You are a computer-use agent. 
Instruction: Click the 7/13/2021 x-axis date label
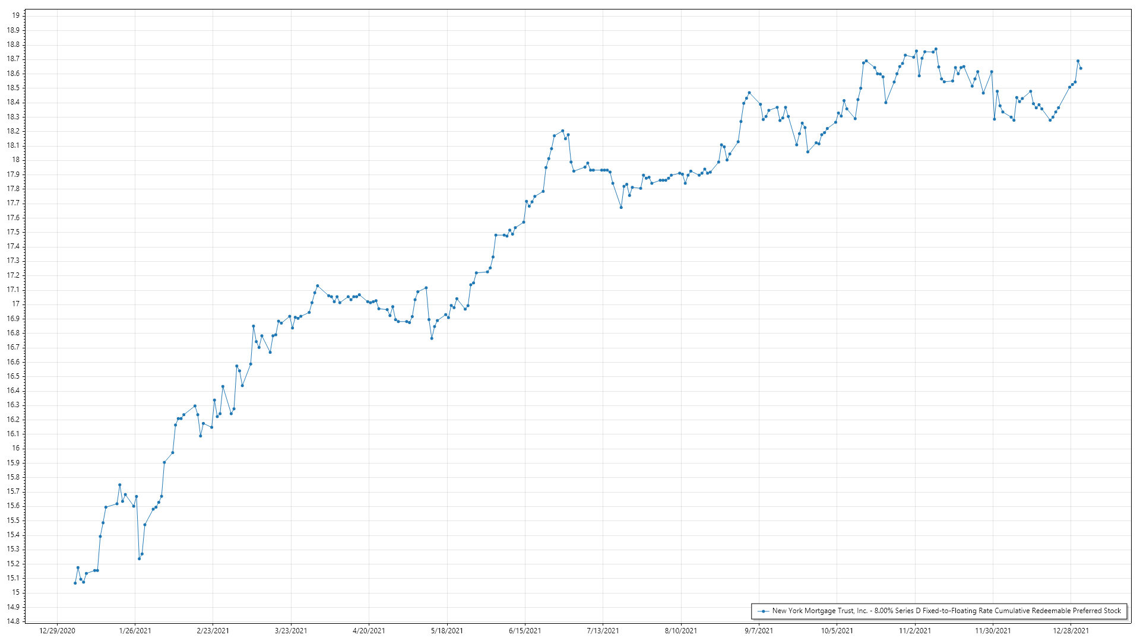pyautogui.click(x=603, y=630)
